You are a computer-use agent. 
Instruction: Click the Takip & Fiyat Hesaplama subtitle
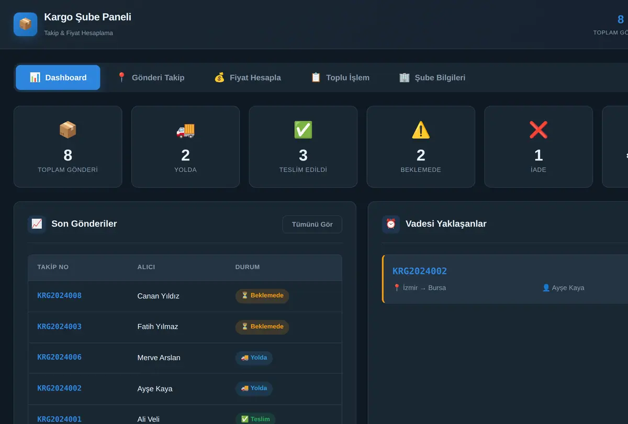(x=78, y=33)
